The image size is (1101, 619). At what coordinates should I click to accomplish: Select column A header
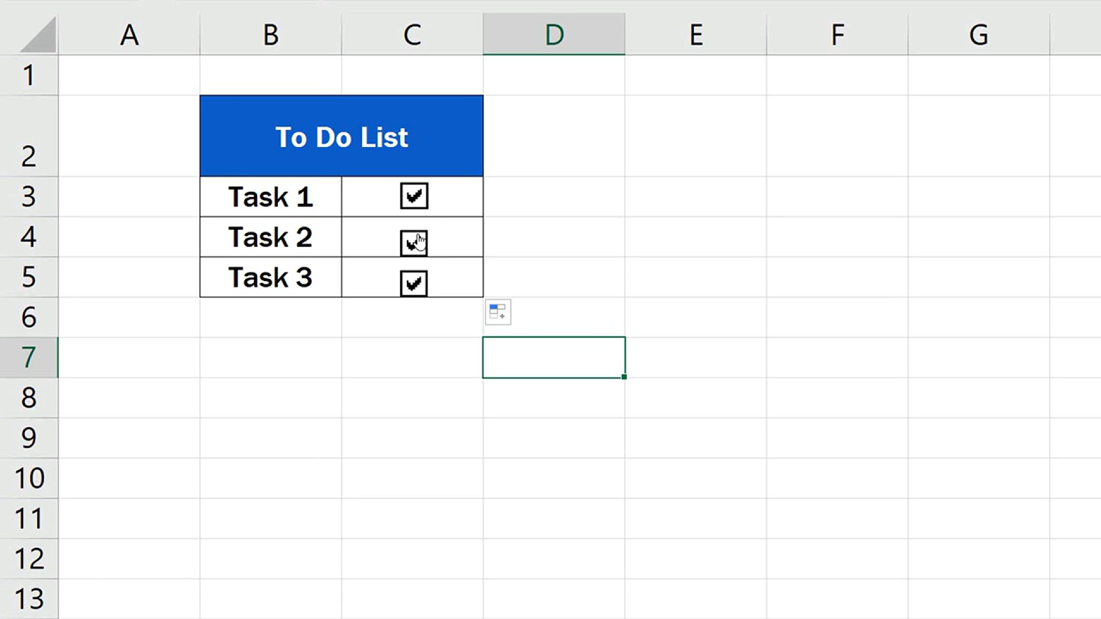[x=130, y=34]
